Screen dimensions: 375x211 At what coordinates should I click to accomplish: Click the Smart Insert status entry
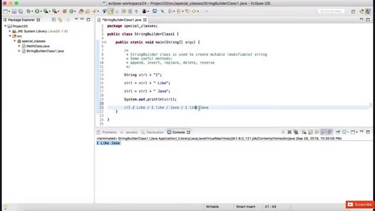[246, 207]
